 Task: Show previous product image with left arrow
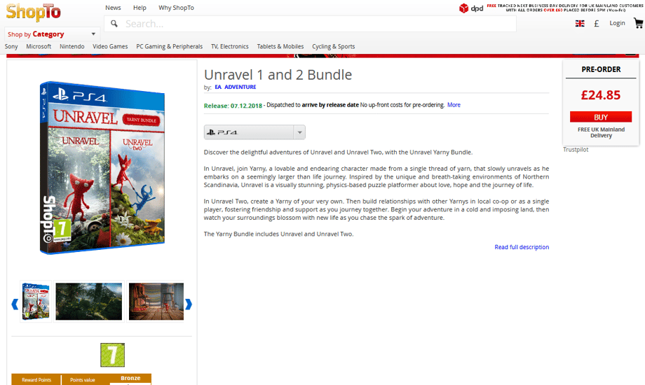15,304
